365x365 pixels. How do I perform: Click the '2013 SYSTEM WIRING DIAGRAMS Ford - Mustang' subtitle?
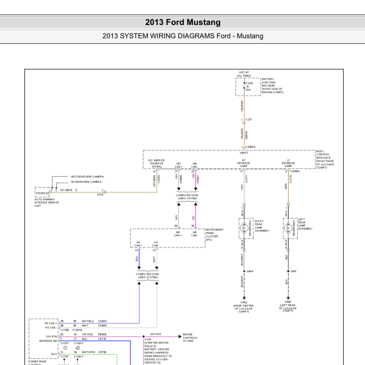(182, 36)
